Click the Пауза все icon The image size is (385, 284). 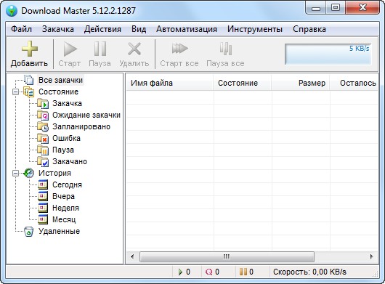tap(226, 49)
